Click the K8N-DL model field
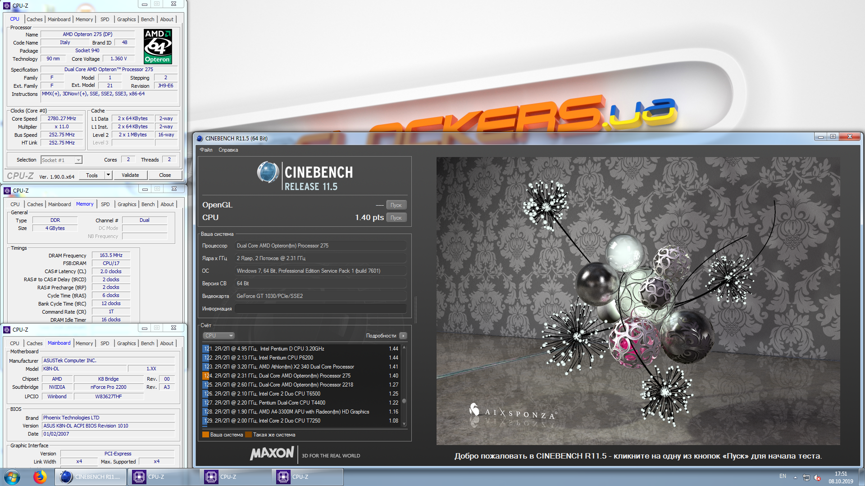865x486 pixels. point(85,369)
